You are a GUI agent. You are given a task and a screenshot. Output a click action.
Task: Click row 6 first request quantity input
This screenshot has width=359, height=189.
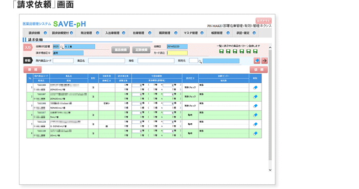click(x=137, y=131)
